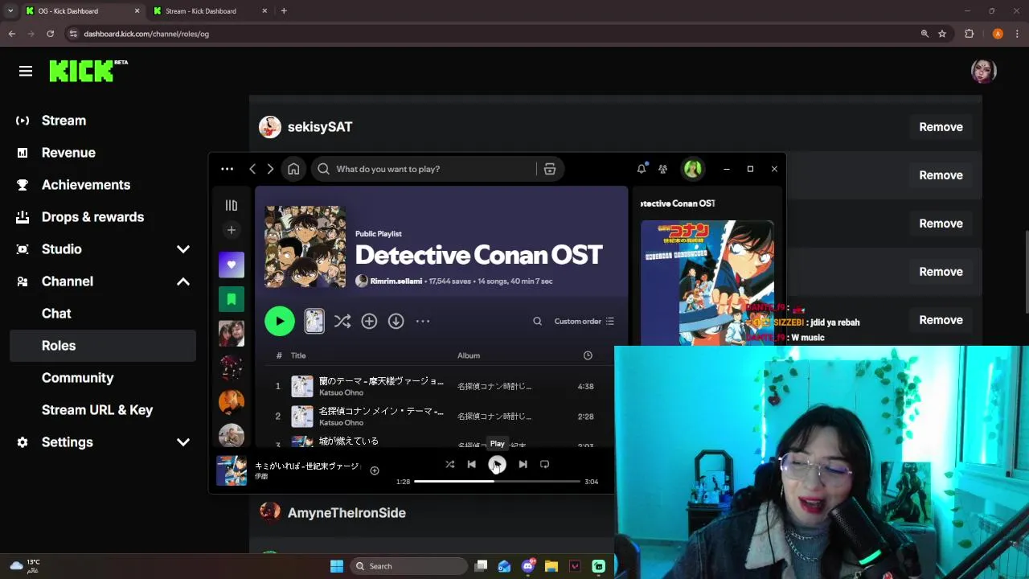Open Liked Songs in Spotify sidebar

click(232, 265)
